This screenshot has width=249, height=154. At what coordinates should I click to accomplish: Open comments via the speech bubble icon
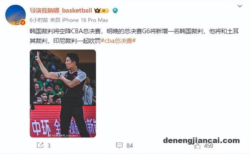(119, 145)
